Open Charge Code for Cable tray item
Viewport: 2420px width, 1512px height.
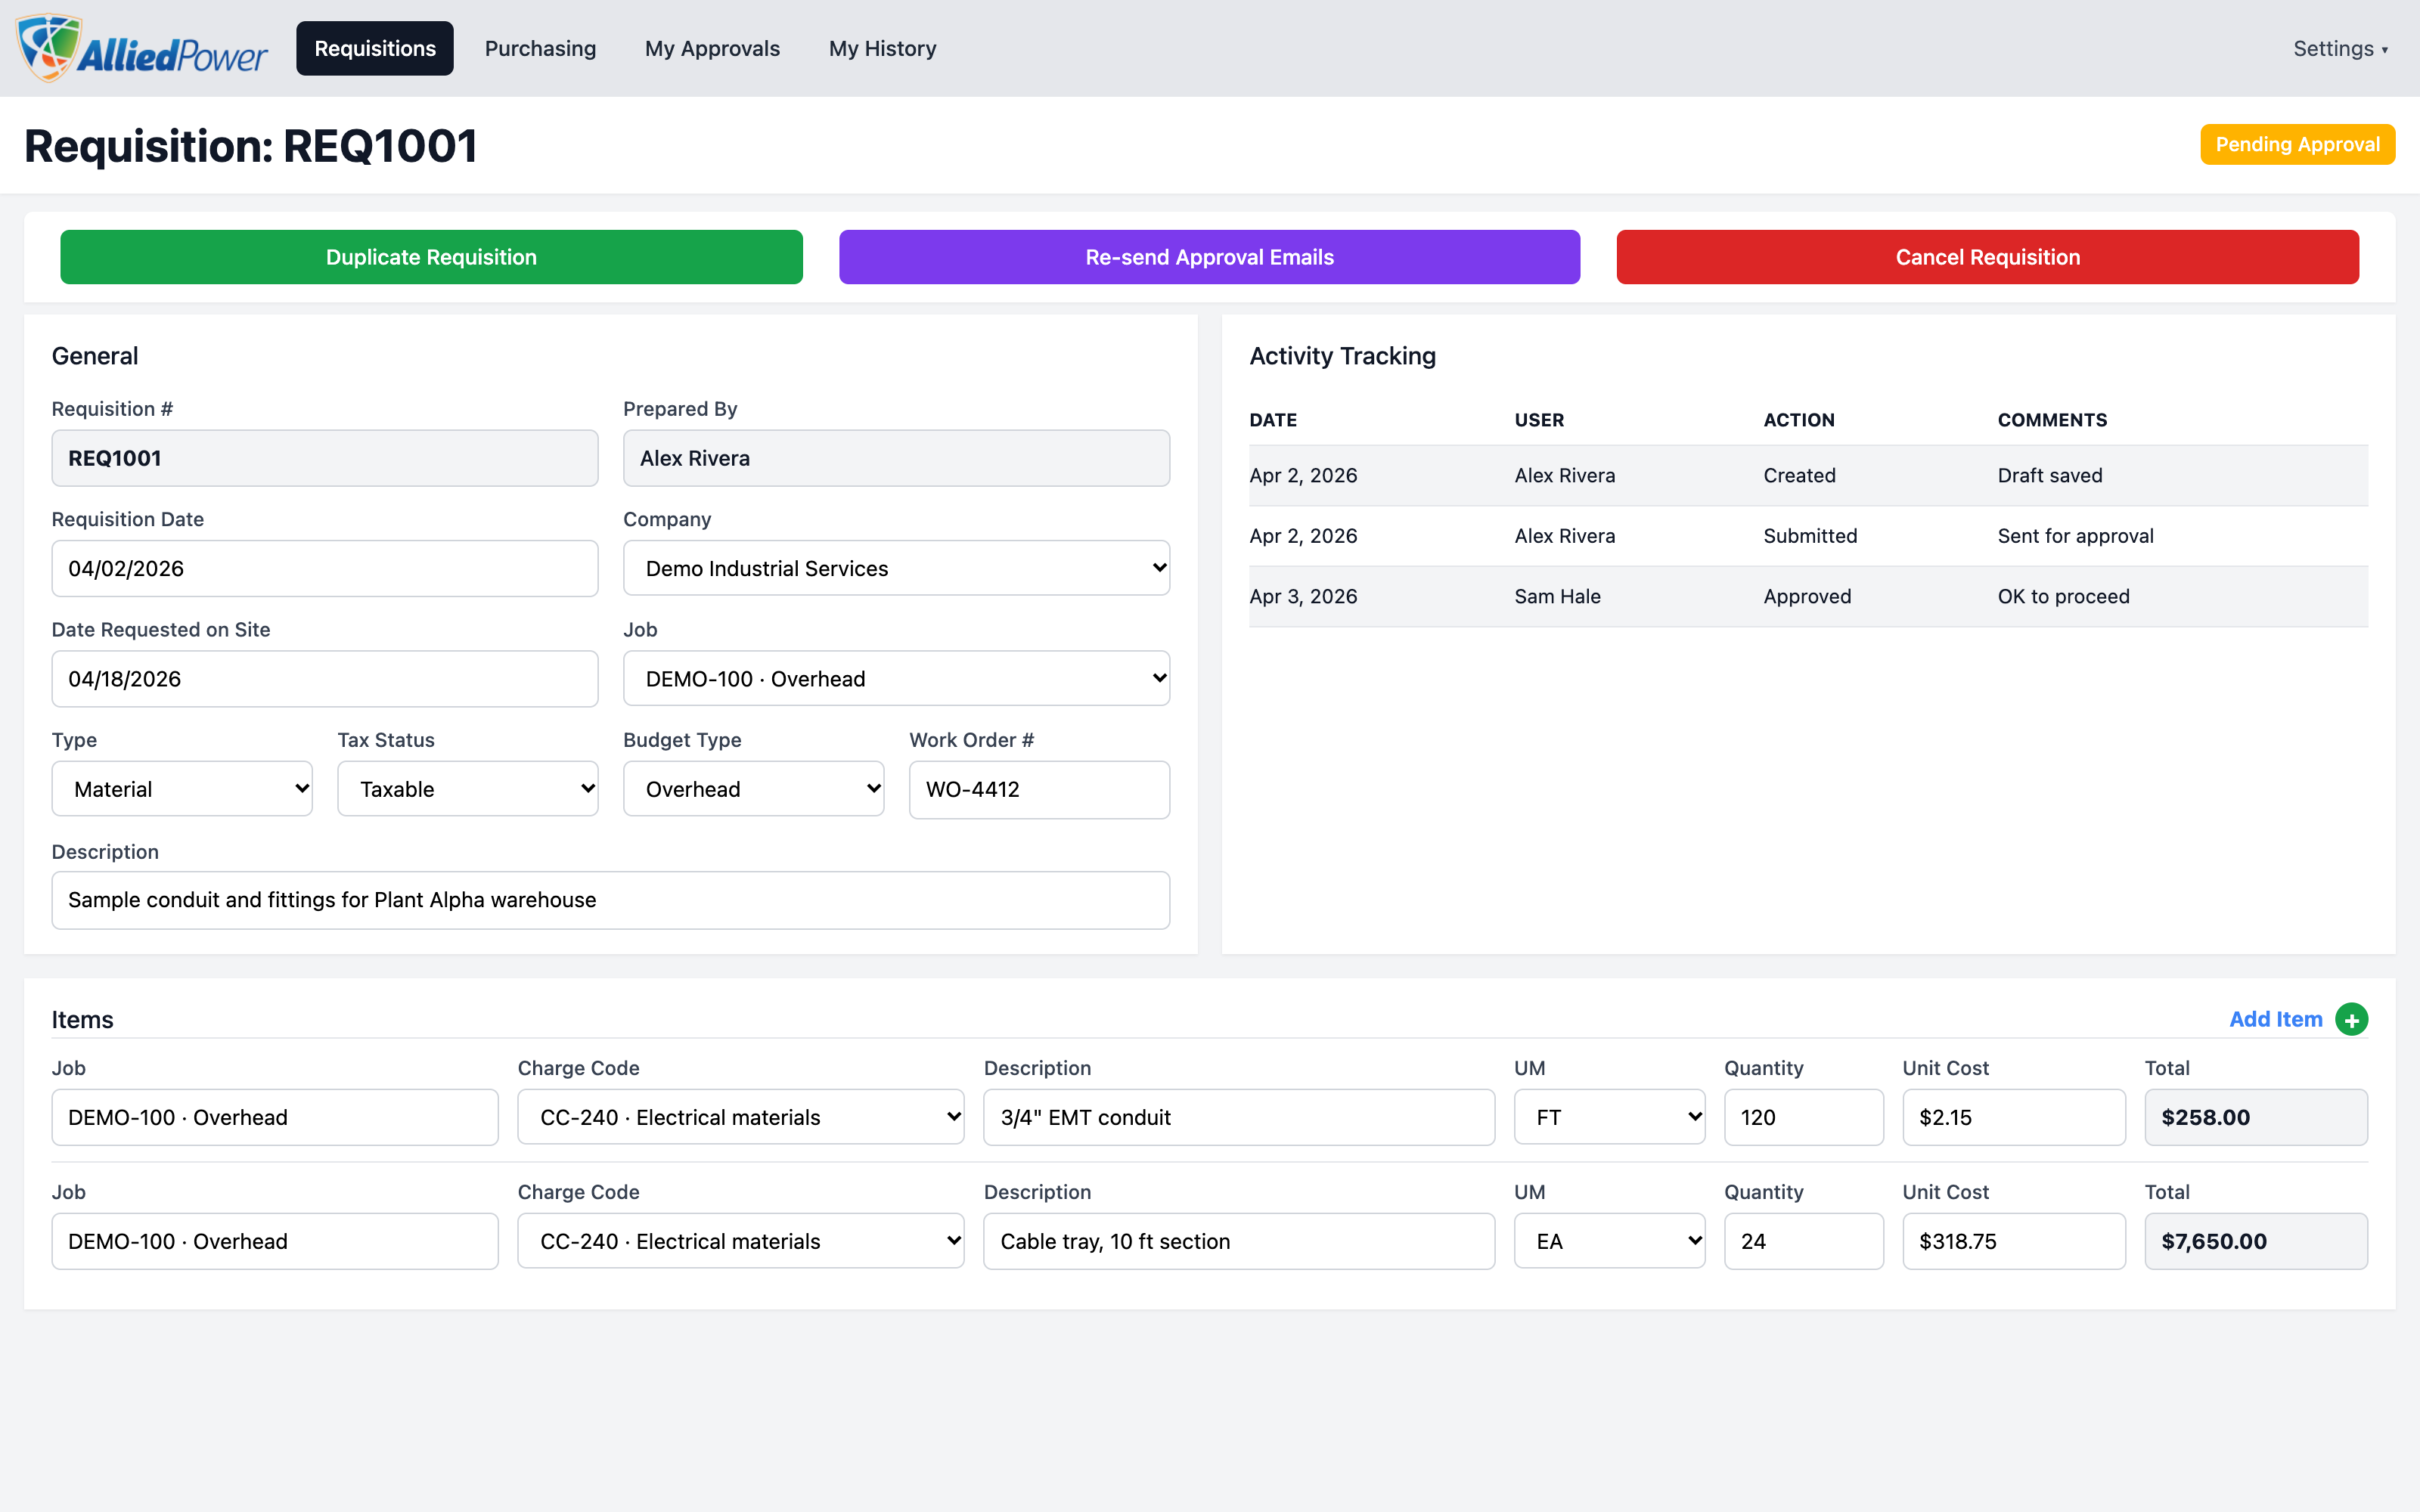pos(740,1241)
